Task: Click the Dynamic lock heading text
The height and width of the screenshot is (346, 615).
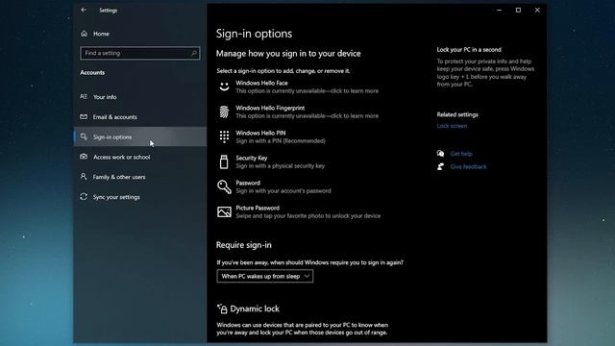Action: (255, 309)
